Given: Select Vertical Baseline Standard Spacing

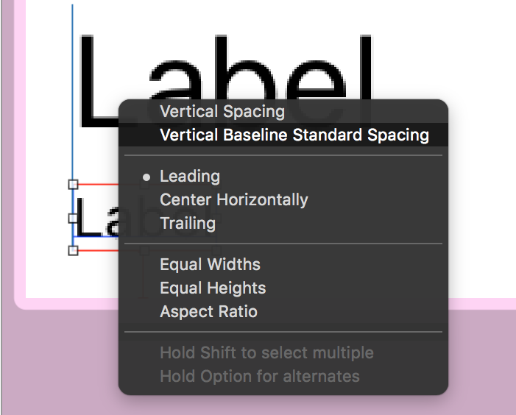Looking at the screenshot, I should (x=294, y=135).
